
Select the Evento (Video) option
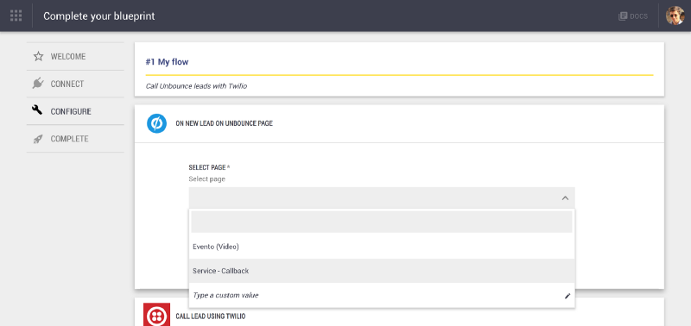382,247
